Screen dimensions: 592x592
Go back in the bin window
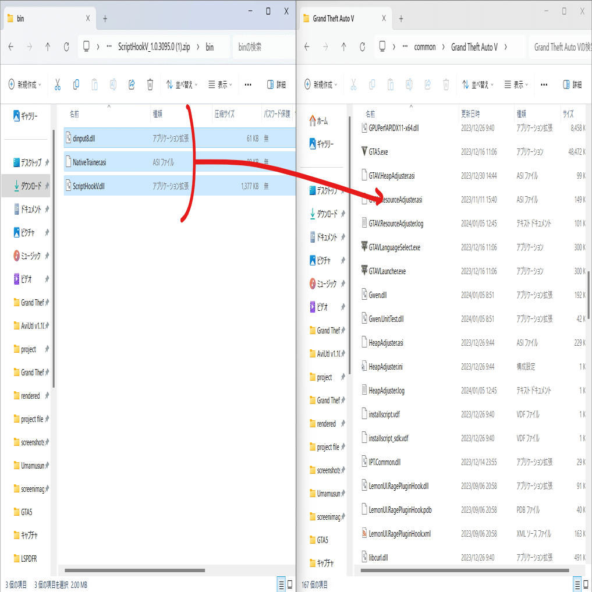(11, 47)
